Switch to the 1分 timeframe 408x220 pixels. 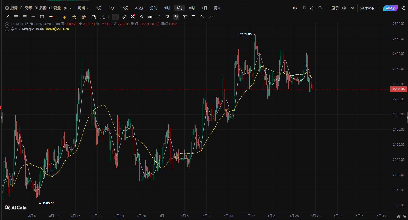[99, 8]
